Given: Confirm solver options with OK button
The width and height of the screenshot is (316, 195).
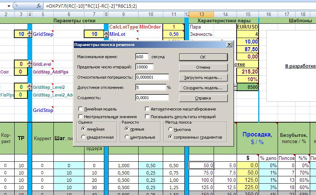Looking at the screenshot, I should click(x=203, y=57).
